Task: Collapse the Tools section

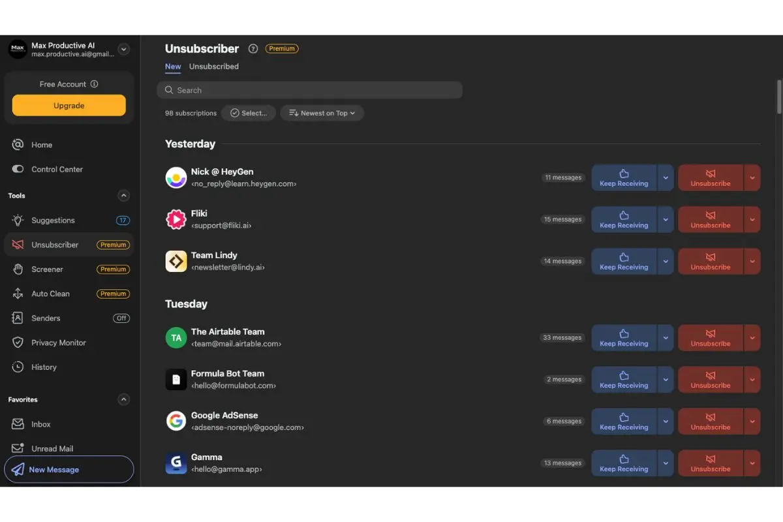Action: [123, 196]
